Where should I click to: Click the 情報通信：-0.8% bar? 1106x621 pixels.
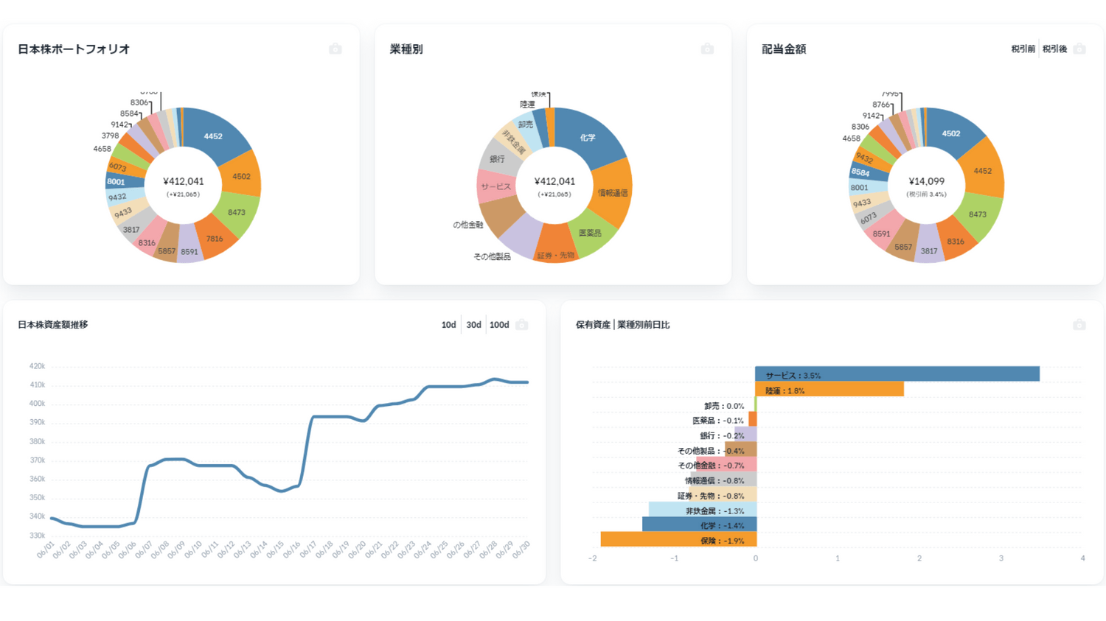[723, 480]
